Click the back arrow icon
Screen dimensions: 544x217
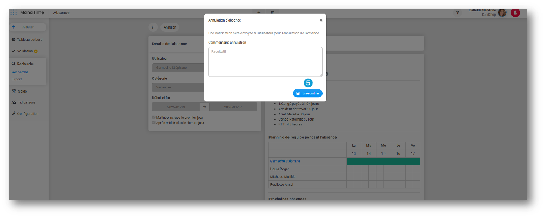153,27
